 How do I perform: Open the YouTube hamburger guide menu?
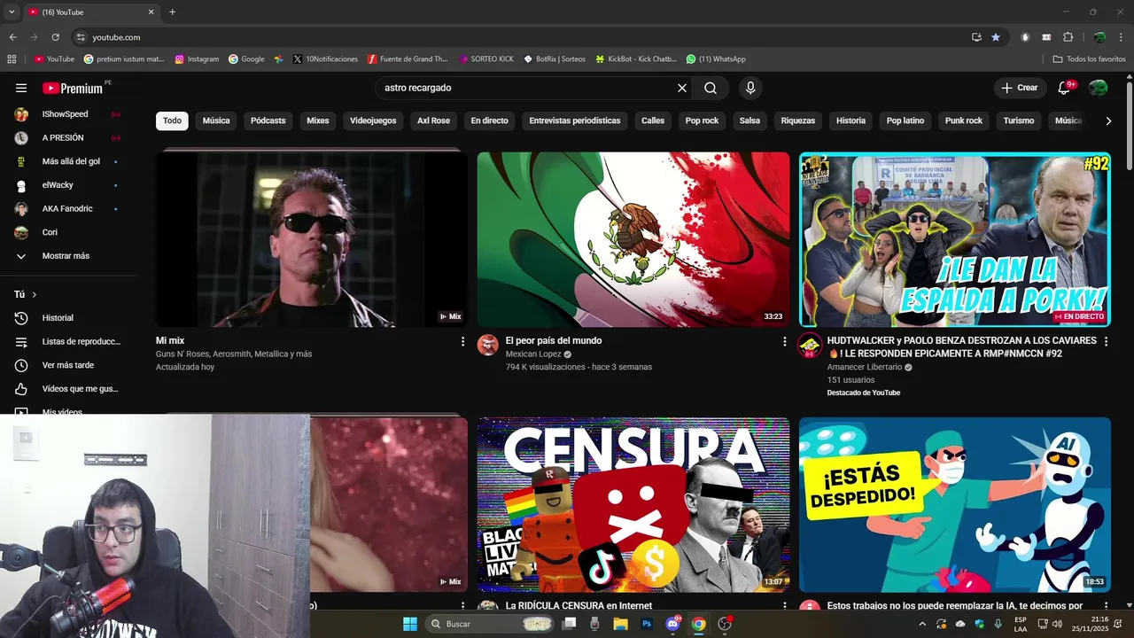tap(21, 88)
